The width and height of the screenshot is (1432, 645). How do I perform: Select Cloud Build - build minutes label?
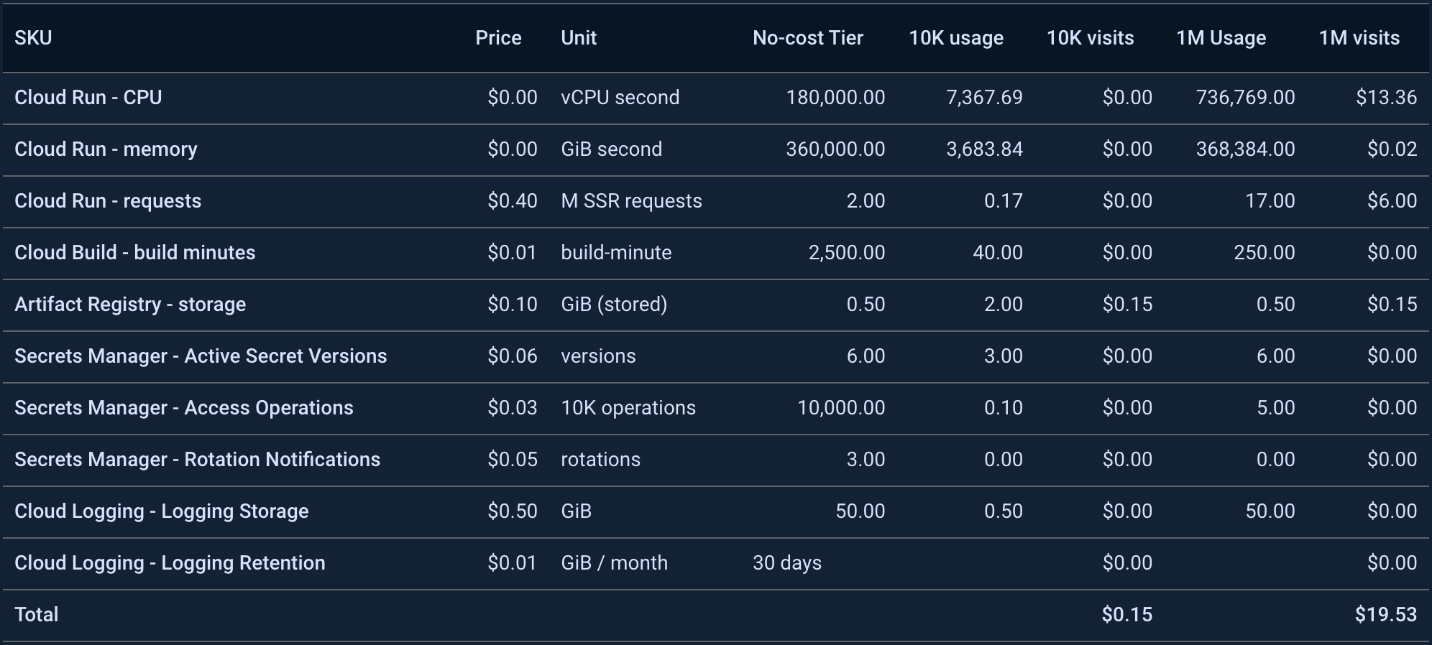[x=135, y=253]
